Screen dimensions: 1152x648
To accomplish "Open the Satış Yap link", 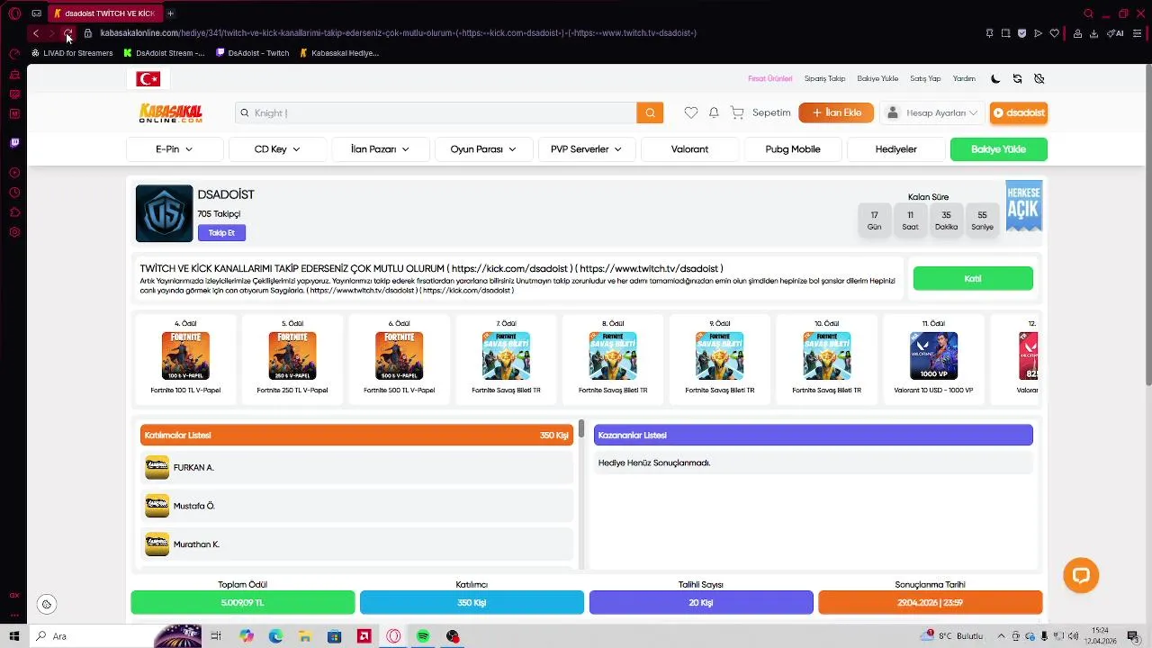I will pos(925,78).
